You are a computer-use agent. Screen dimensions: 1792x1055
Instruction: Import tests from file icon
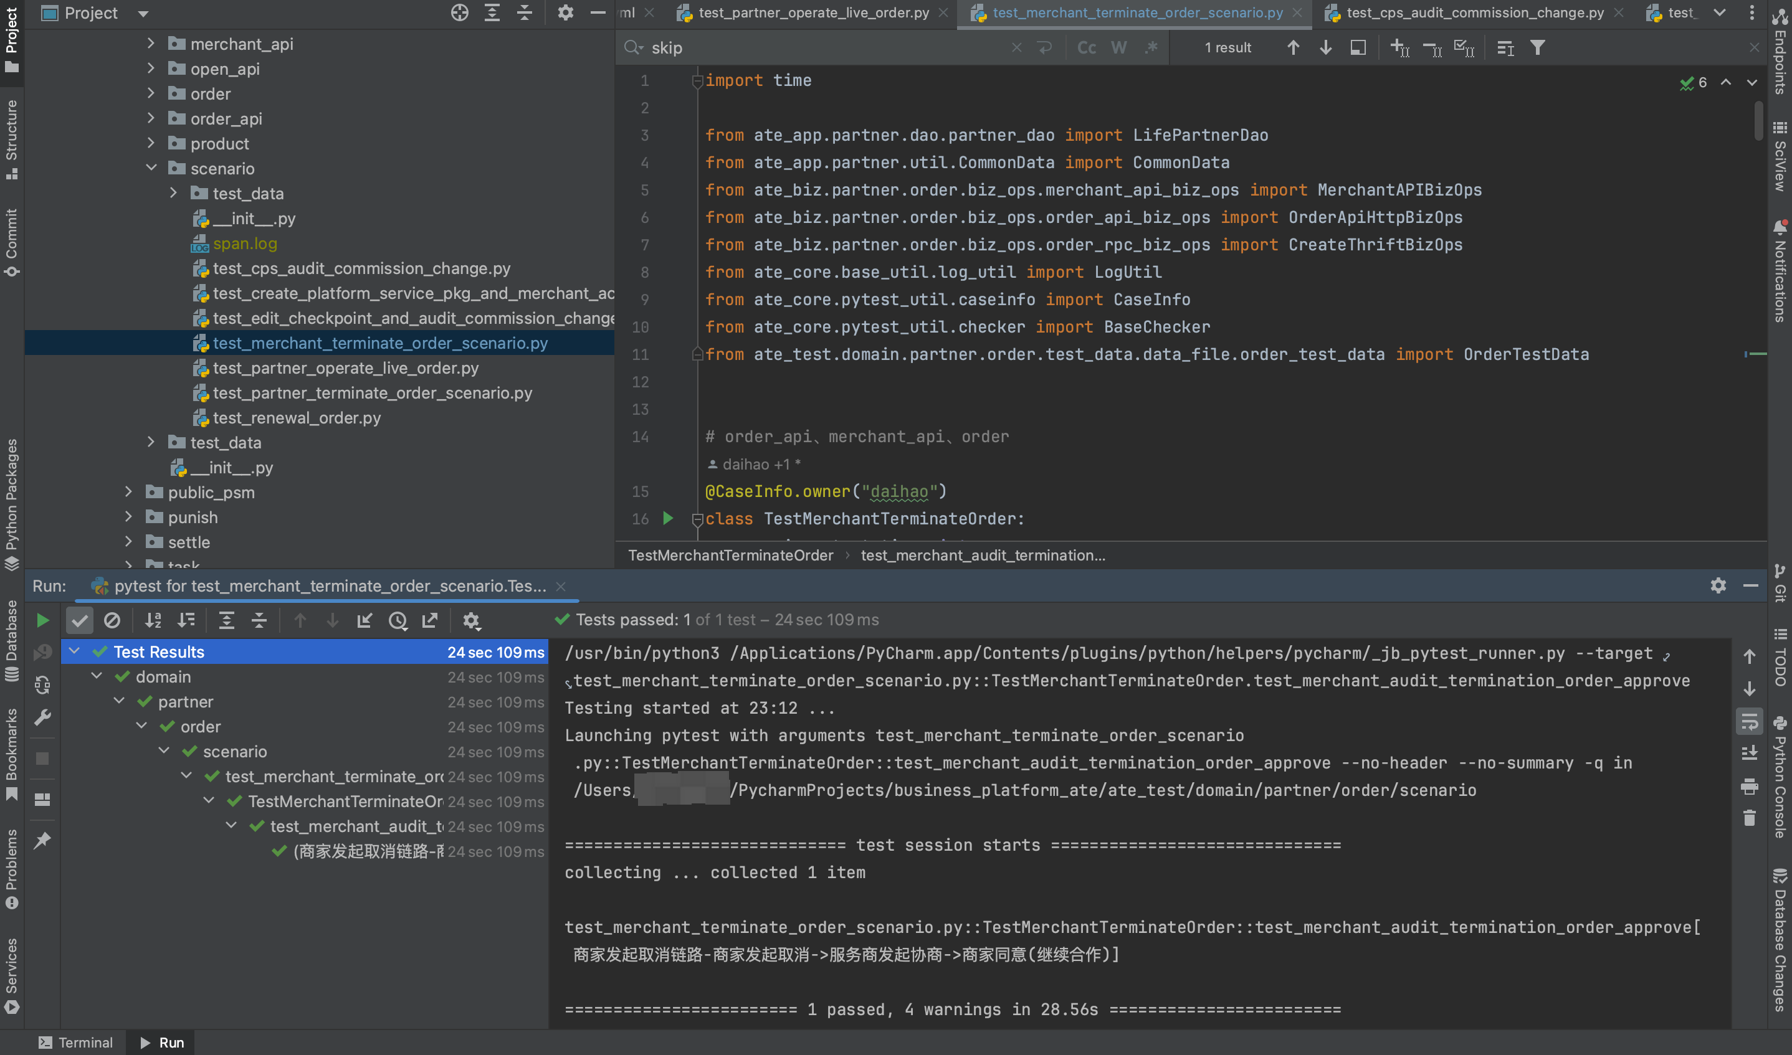click(x=365, y=621)
